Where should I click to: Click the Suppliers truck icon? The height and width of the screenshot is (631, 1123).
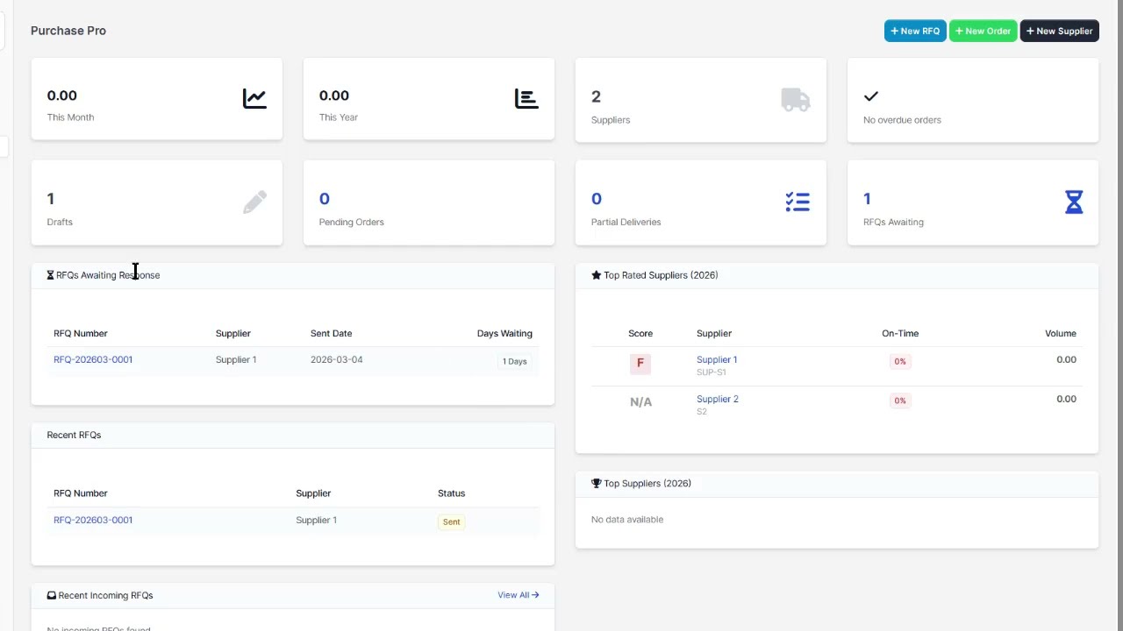point(795,99)
